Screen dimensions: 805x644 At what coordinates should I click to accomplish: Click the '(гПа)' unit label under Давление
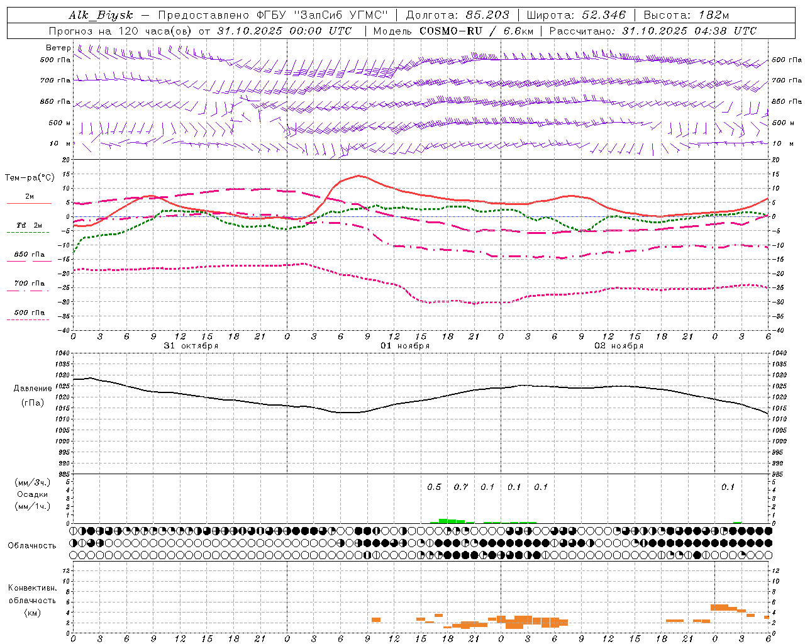[x=33, y=403]
